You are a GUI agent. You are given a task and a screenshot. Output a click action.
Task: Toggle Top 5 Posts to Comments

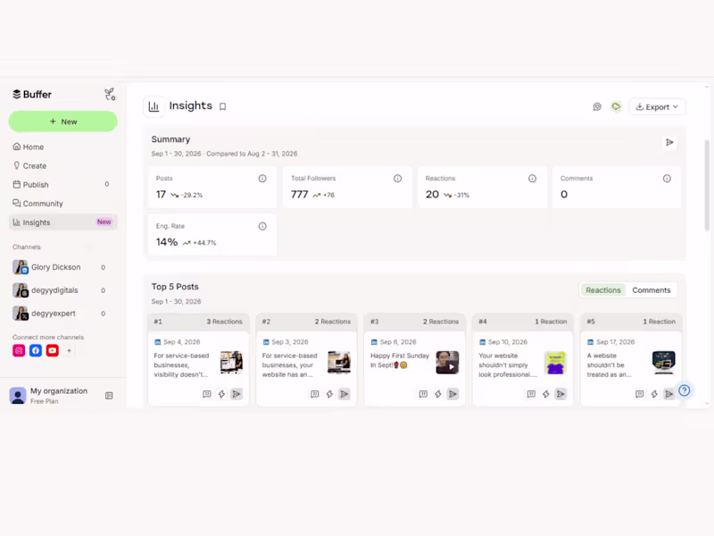(x=652, y=290)
